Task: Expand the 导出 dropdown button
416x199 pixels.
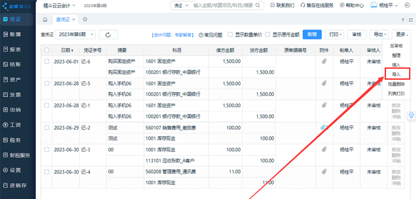Action: click(x=379, y=34)
